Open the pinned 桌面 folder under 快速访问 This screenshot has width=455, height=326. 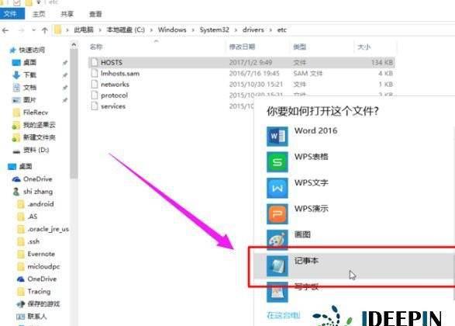click(x=29, y=62)
